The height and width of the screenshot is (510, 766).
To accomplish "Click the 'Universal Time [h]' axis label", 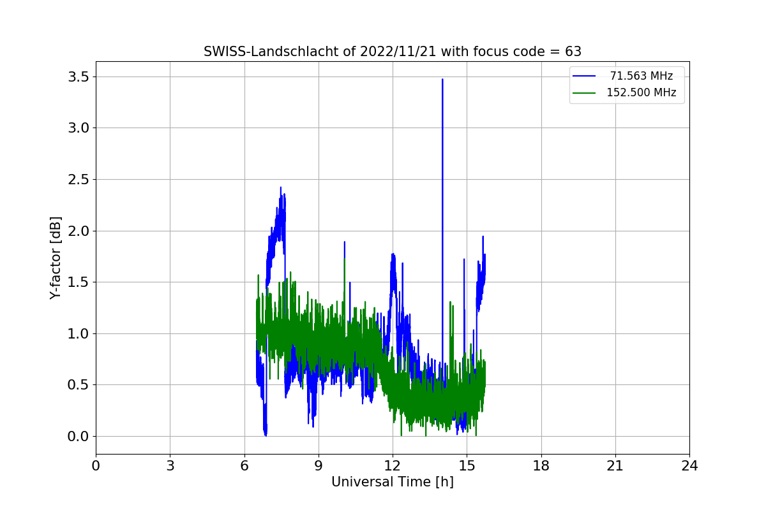I will click(393, 482).
